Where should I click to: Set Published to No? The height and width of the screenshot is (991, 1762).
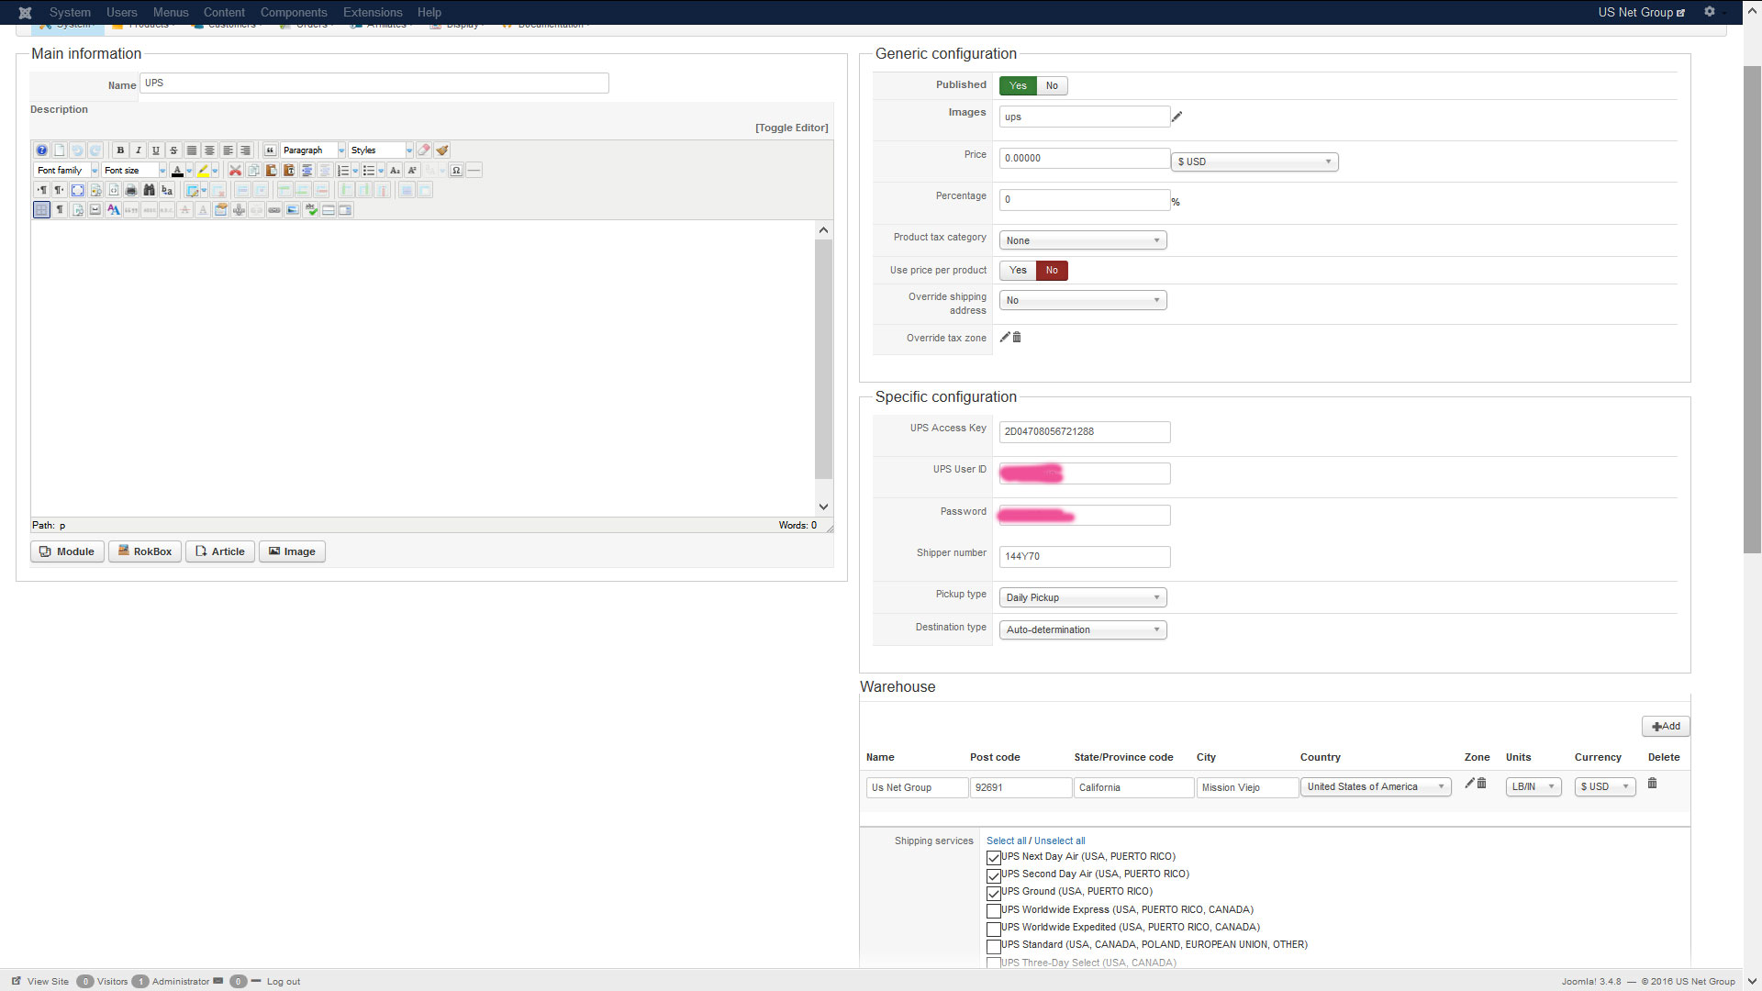(1052, 85)
